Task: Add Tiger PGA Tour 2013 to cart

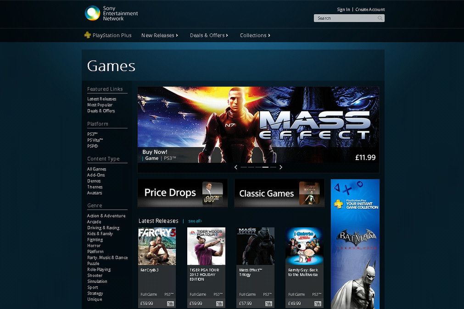Action: click(x=219, y=303)
